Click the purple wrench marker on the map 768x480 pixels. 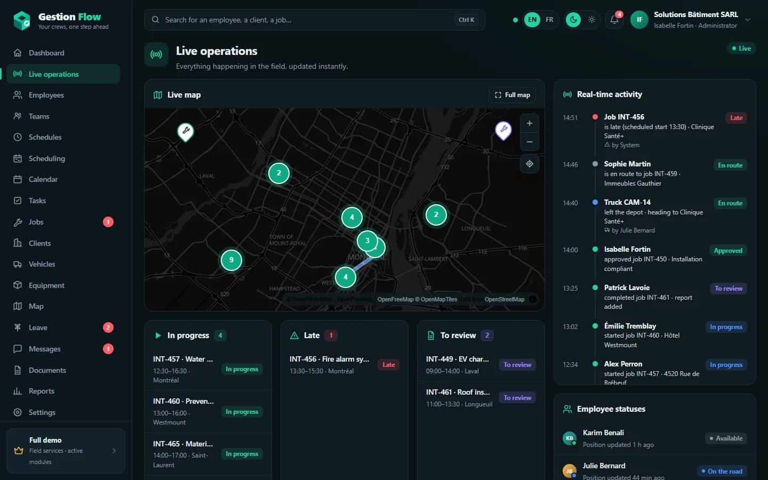(x=503, y=130)
